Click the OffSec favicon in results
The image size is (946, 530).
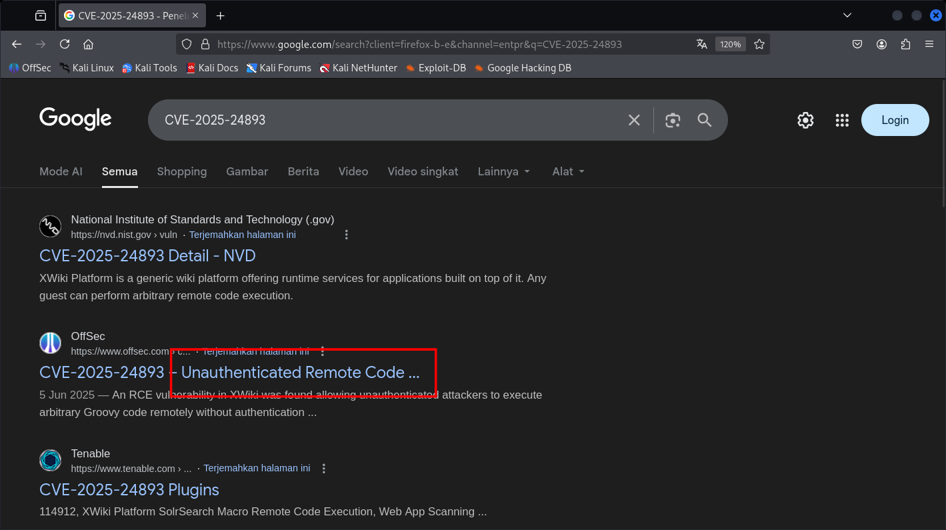pos(50,343)
